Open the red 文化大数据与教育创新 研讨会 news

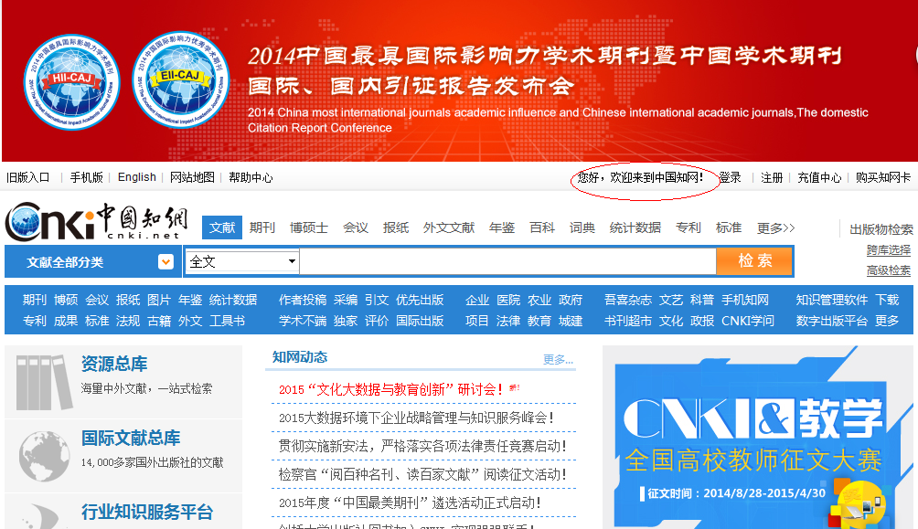point(390,390)
